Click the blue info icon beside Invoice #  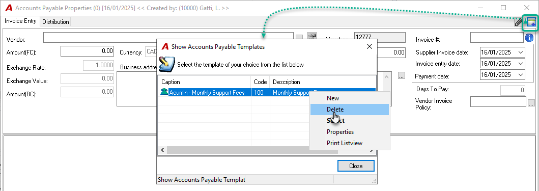(x=529, y=38)
